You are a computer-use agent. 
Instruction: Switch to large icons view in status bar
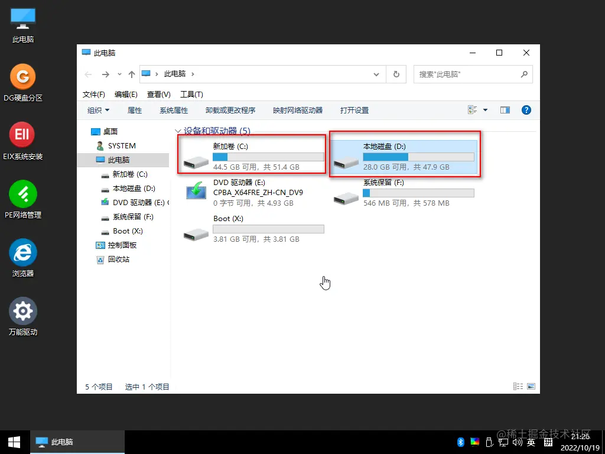point(531,387)
